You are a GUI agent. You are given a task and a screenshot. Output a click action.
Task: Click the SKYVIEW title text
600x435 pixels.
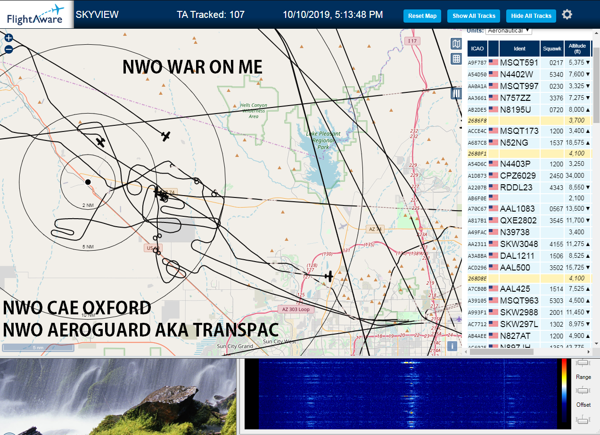[x=97, y=15]
